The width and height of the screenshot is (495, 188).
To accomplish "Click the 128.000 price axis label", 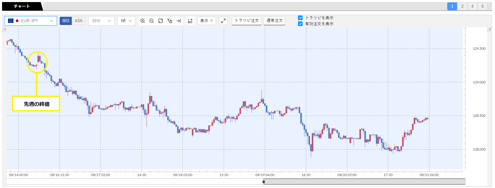I will click(479, 149).
